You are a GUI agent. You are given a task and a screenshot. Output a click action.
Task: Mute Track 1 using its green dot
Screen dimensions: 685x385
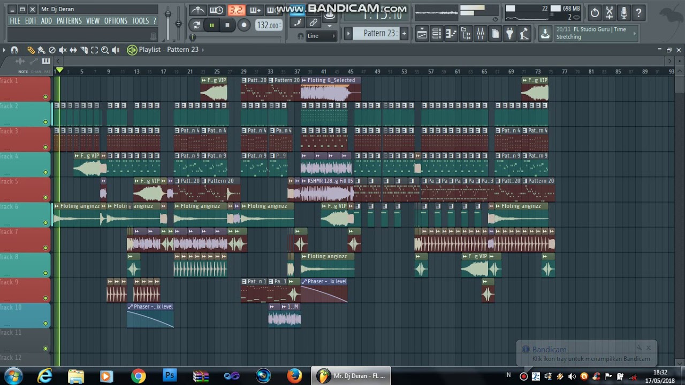click(x=45, y=97)
